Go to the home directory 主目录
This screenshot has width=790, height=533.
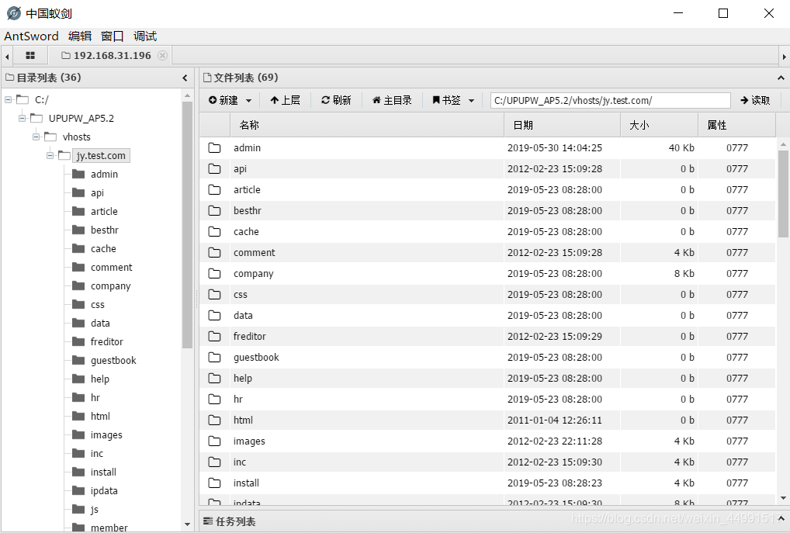392,100
